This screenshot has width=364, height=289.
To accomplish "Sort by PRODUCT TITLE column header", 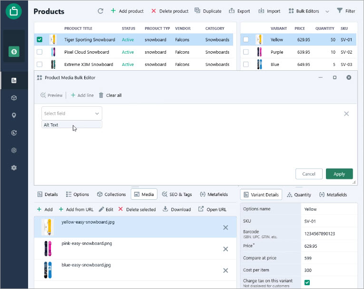I will pos(78,28).
